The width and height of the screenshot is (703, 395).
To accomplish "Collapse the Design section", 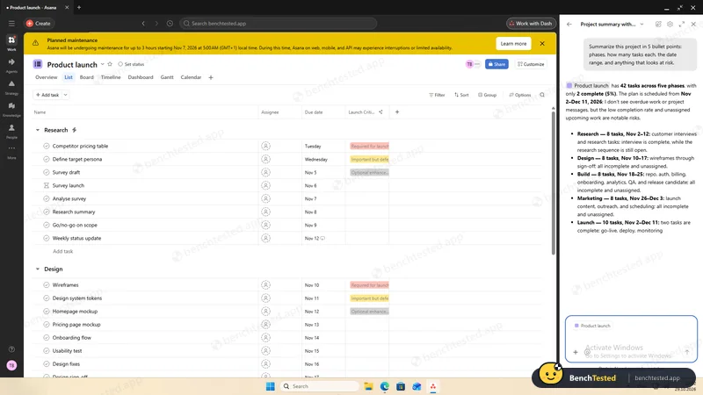I will tap(38, 269).
